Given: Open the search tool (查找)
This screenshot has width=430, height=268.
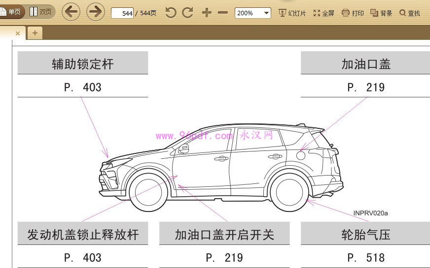Looking at the screenshot, I should [410, 13].
